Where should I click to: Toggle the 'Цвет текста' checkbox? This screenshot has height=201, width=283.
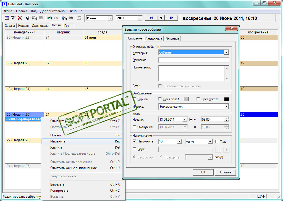(198, 99)
